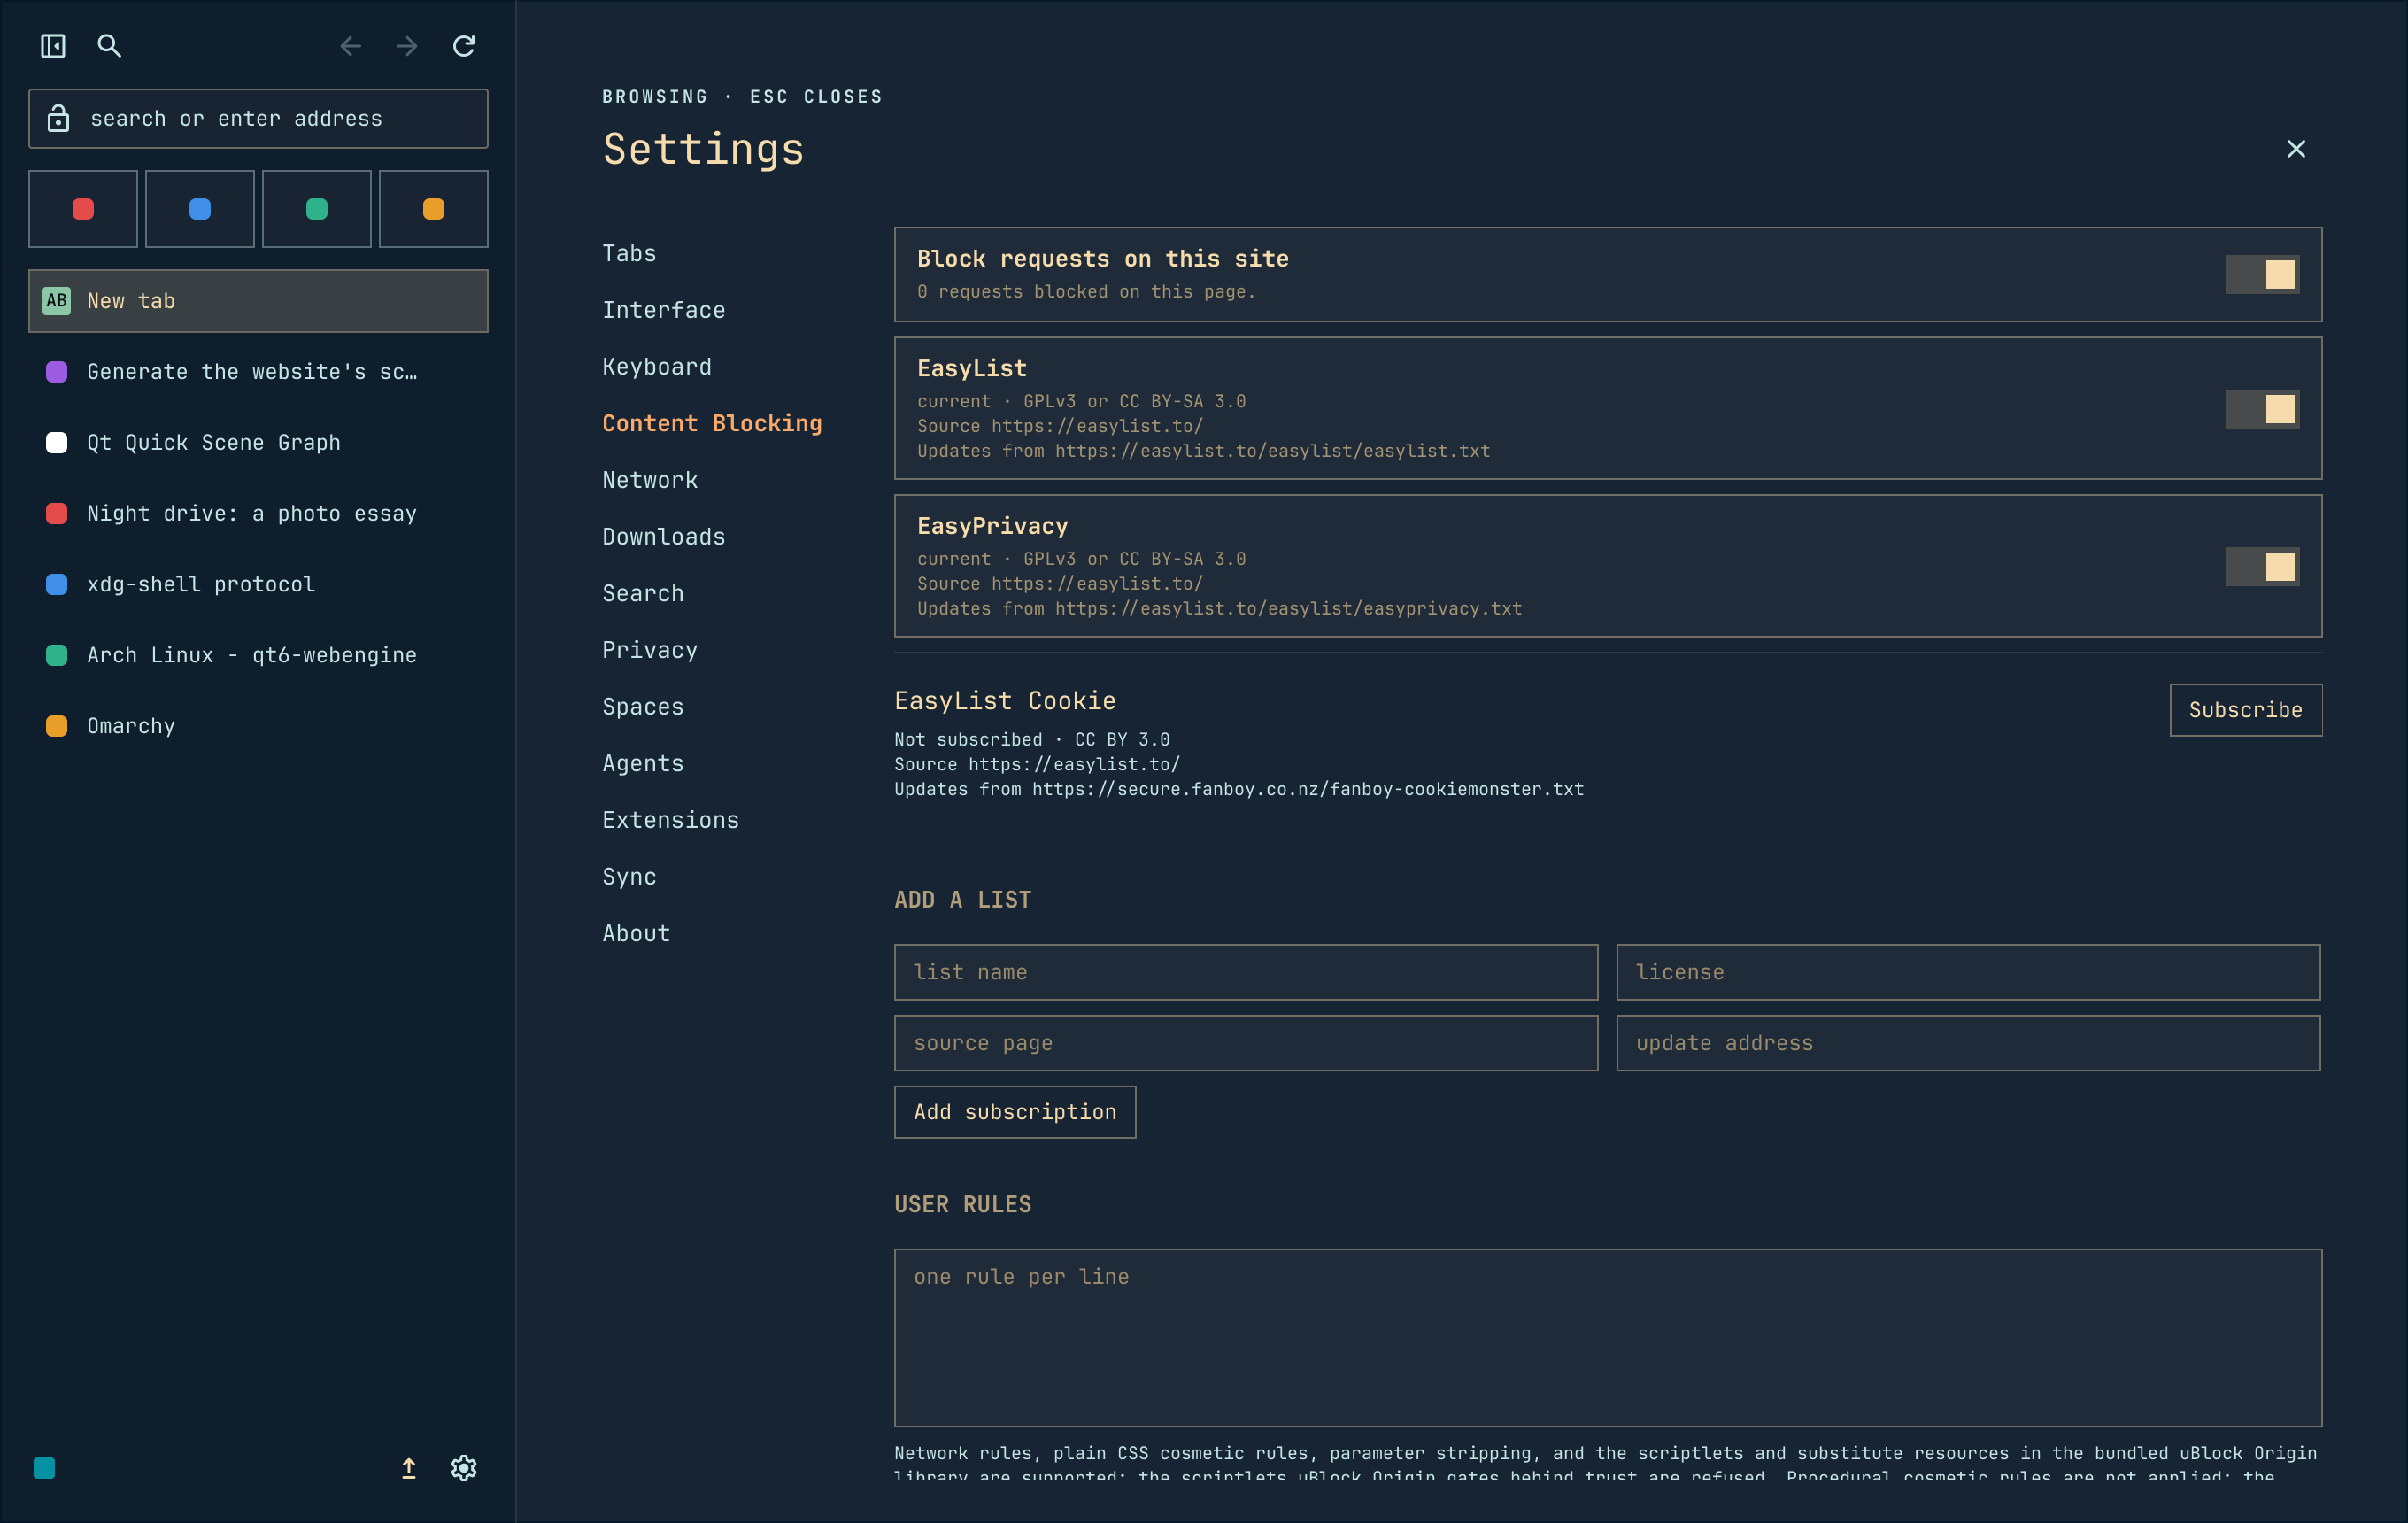2408x1523 pixels.
Task: Click the lock icon in the address bar
Action: pyautogui.click(x=59, y=118)
